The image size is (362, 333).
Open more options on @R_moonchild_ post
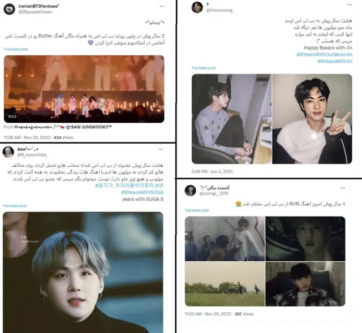pyautogui.click(x=161, y=149)
